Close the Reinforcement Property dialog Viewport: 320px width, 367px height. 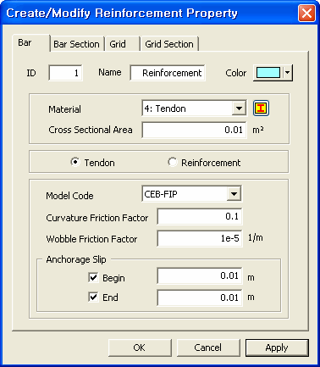click(306, 14)
